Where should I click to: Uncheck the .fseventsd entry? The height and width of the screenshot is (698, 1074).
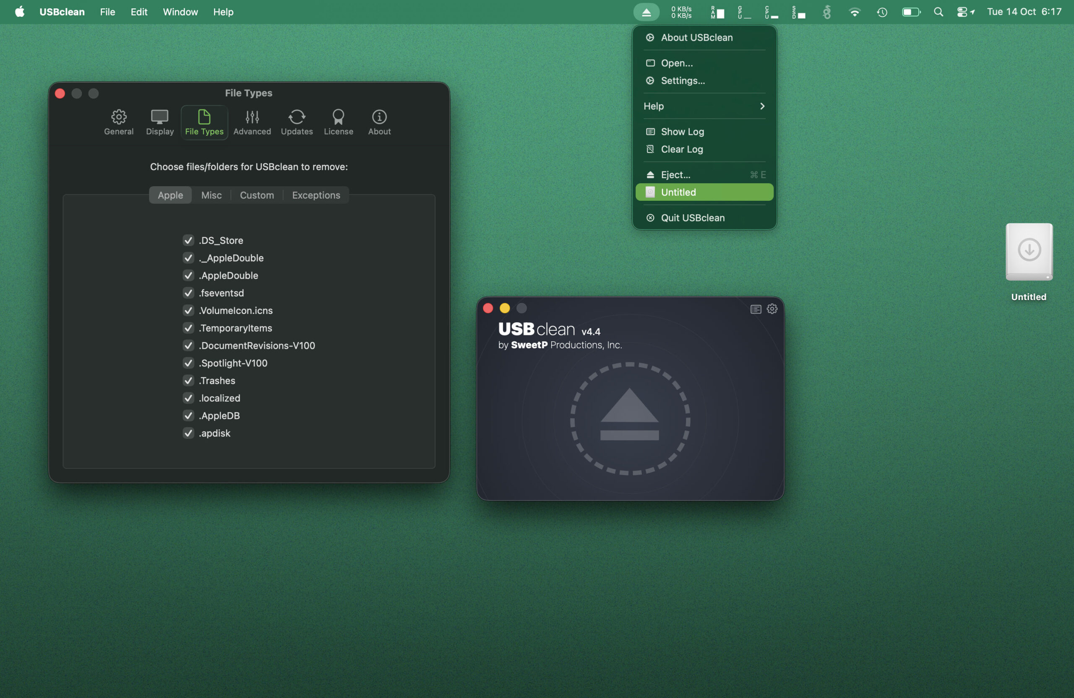pyautogui.click(x=189, y=293)
